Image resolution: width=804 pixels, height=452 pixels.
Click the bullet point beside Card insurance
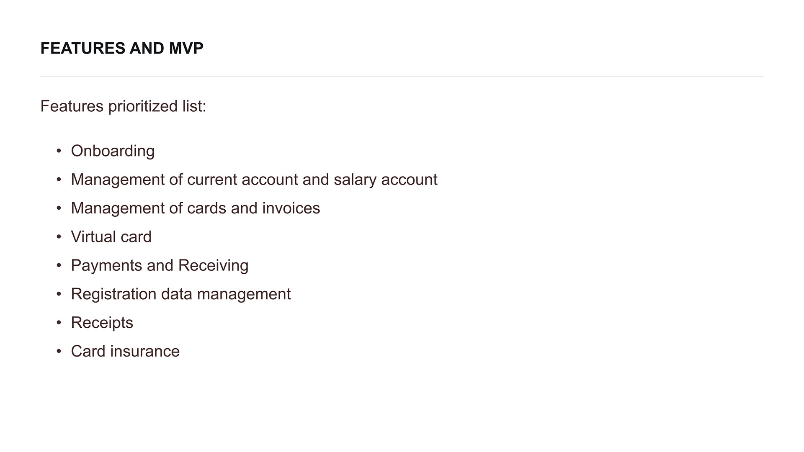(x=59, y=351)
